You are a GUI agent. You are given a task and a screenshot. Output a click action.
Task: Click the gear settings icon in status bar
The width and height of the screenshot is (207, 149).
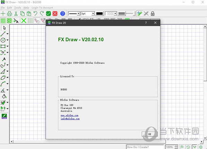201,147
